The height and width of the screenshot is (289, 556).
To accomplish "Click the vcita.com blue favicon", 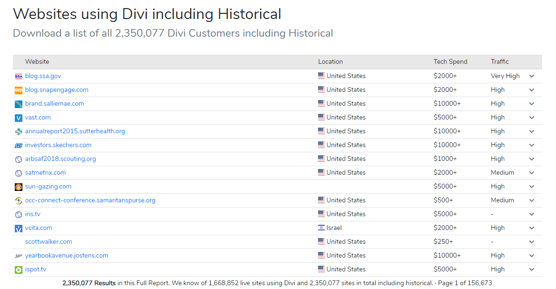I will [x=19, y=228].
